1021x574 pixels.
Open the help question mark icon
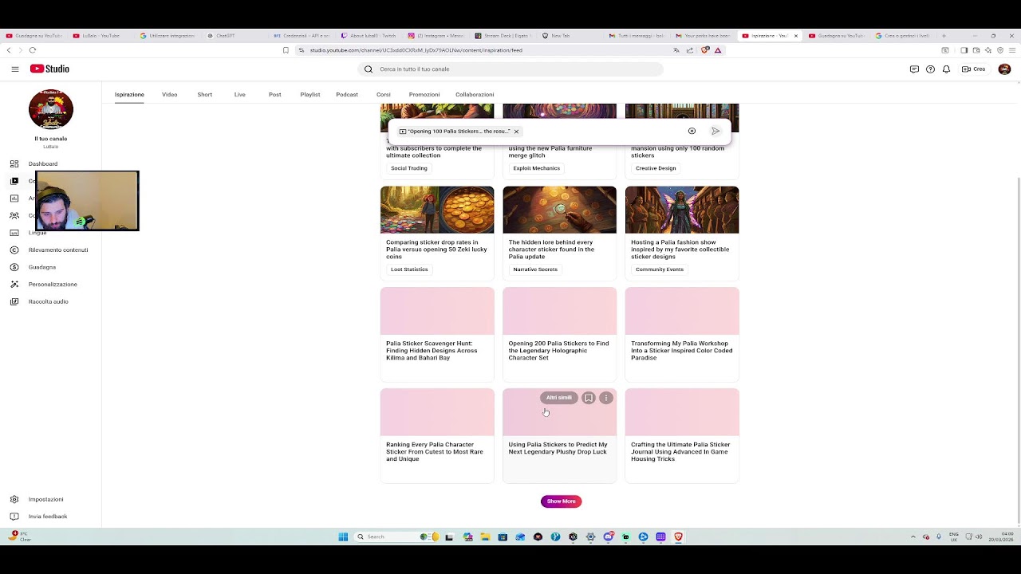coord(930,69)
